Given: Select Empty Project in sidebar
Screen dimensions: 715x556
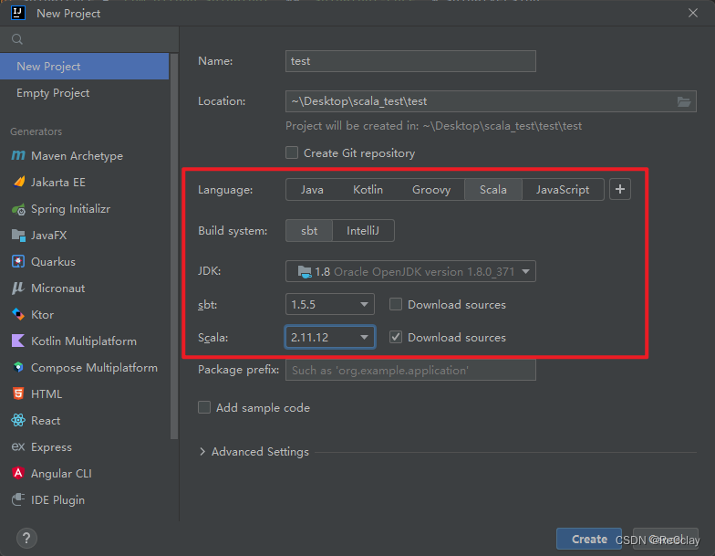Looking at the screenshot, I should click(x=84, y=93).
